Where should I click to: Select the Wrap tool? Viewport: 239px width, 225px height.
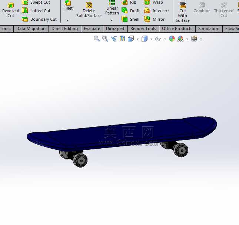153,3
